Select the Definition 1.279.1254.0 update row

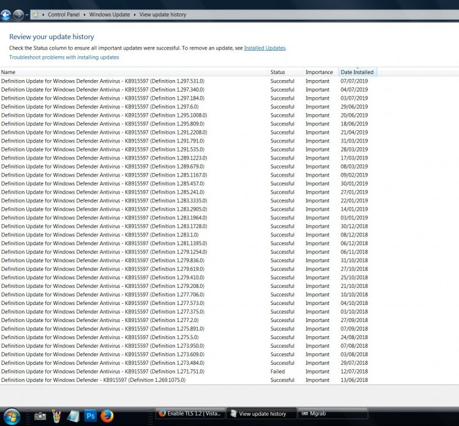coord(188,252)
